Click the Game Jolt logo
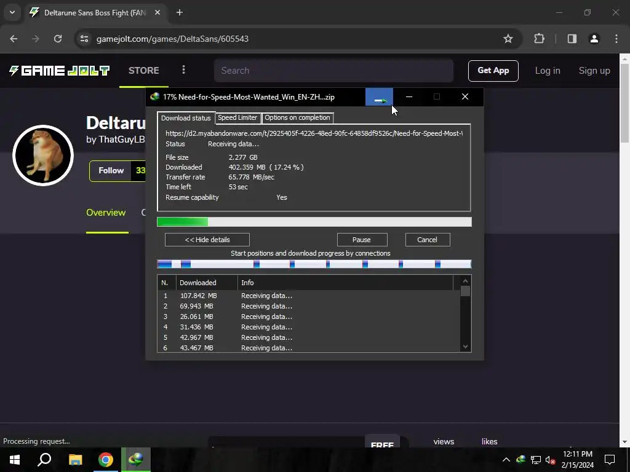The height and width of the screenshot is (472, 630). (x=60, y=71)
